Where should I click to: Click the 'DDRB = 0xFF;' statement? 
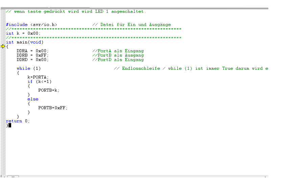[x=32, y=55]
